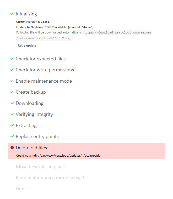The width and height of the screenshot is (173, 199).
Task: Click the Update to Nextcloud 13.0.2 available line
Action: [x=55, y=27]
